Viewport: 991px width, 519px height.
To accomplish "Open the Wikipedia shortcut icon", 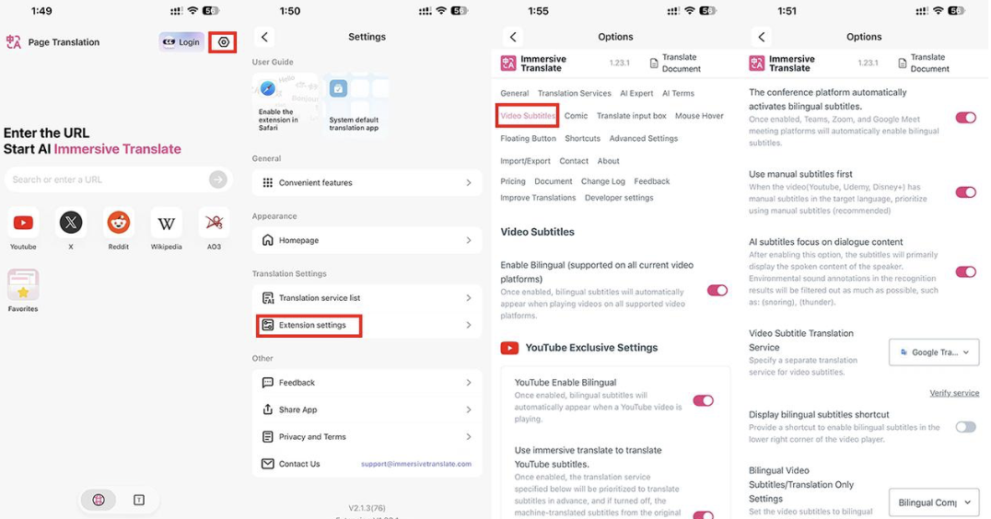I will click(166, 223).
